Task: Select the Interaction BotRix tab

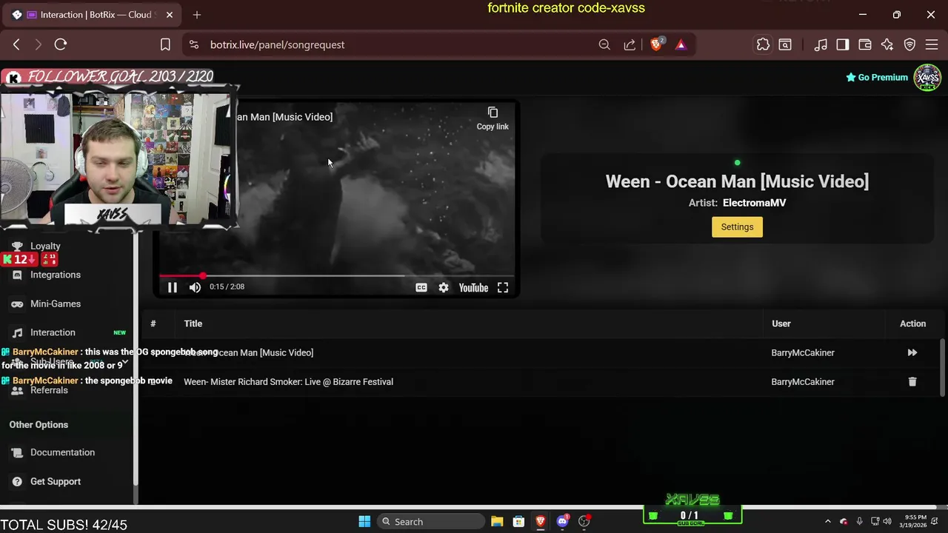Action: tap(92, 15)
